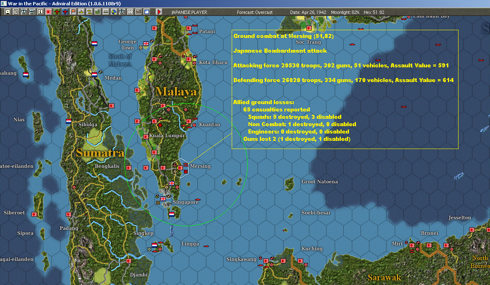Select Japanese flag unit at Padang

[69, 214]
